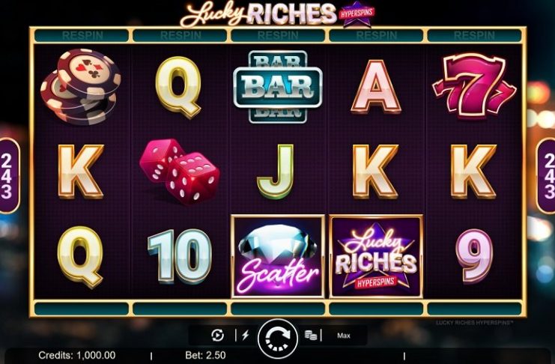Click the Respin button above the second reel

(x=180, y=35)
